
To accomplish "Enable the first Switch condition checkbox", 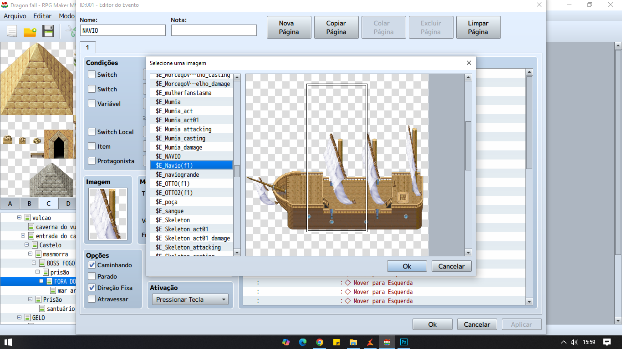I will [x=92, y=75].
